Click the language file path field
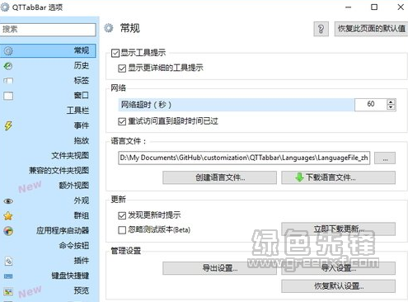This screenshot has width=408, height=302. (x=244, y=158)
